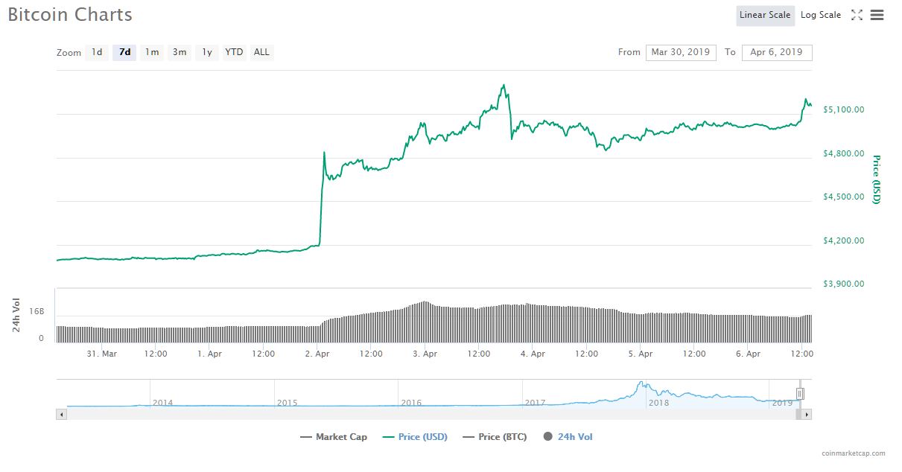Show ALL historical data
Screen dimensions: 902x472
(261, 52)
